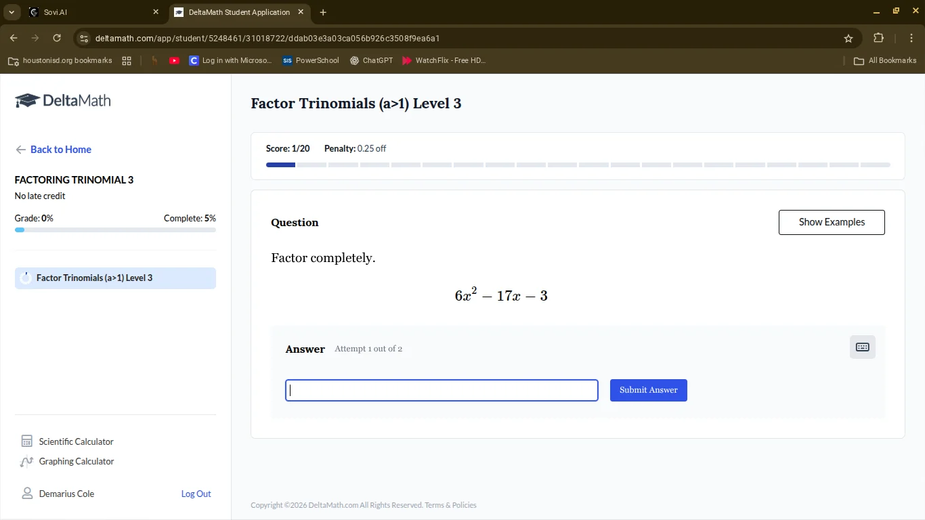Image resolution: width=925 pixels, height=520 pixels.
Task: Open the houstonisd.org bookmarks folder
Action: tap(60, 60)
